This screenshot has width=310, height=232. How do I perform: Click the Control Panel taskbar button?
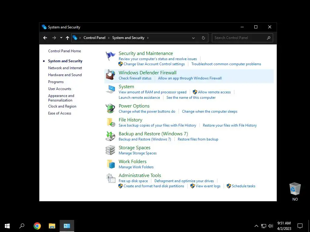[67, 226]
